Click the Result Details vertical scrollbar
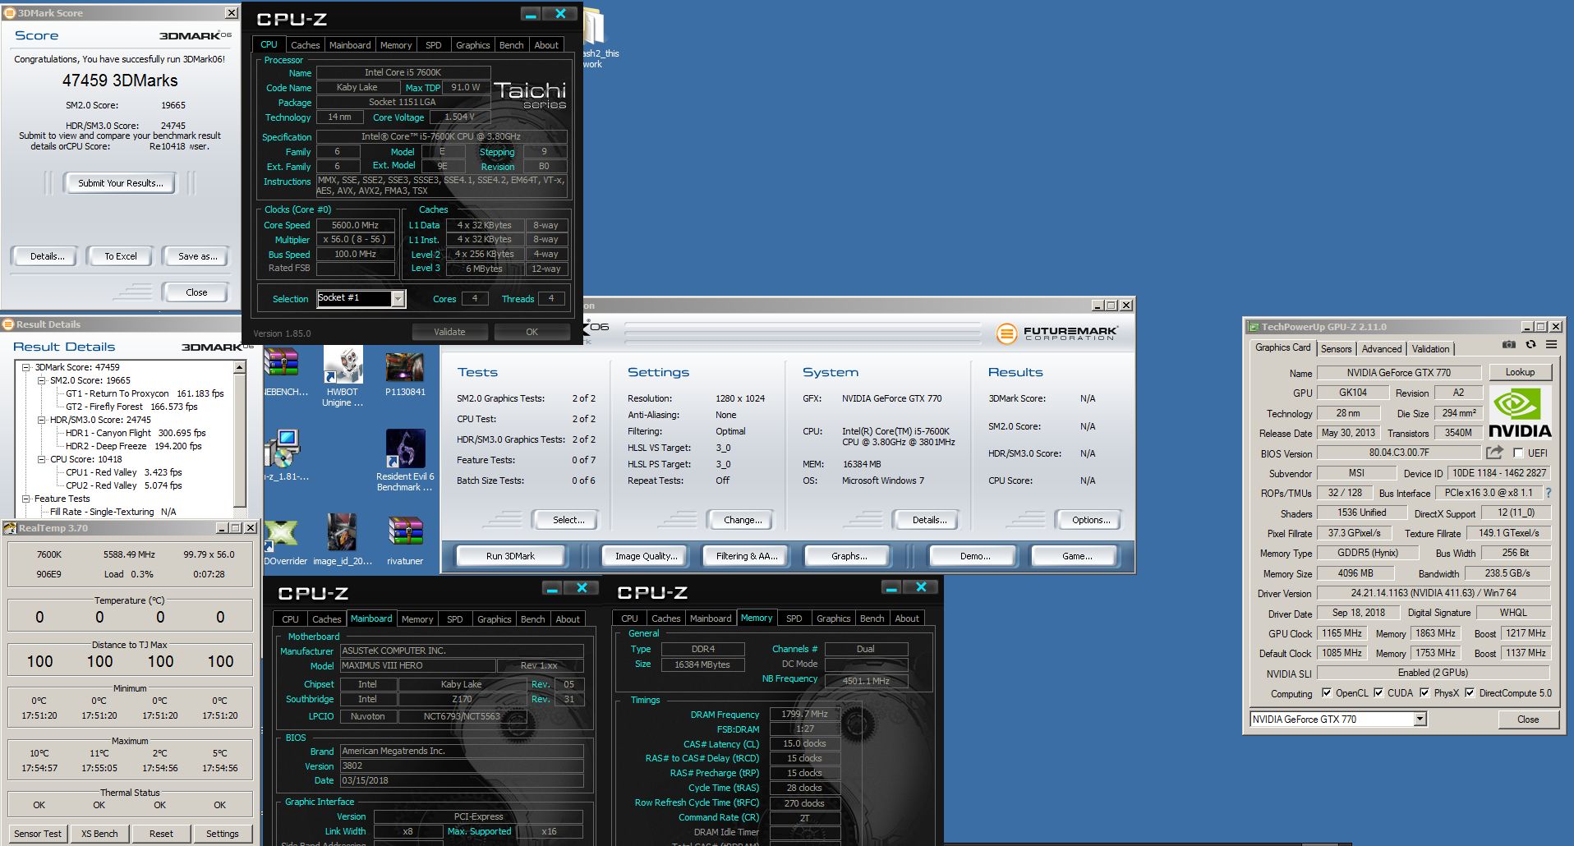The height and width of the screenshot is (846, 1574). [240, 440]
